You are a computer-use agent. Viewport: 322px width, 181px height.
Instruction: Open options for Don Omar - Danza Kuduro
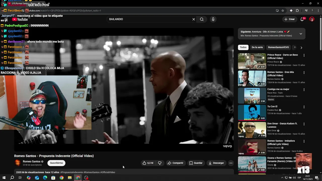(x=304, y=124)
